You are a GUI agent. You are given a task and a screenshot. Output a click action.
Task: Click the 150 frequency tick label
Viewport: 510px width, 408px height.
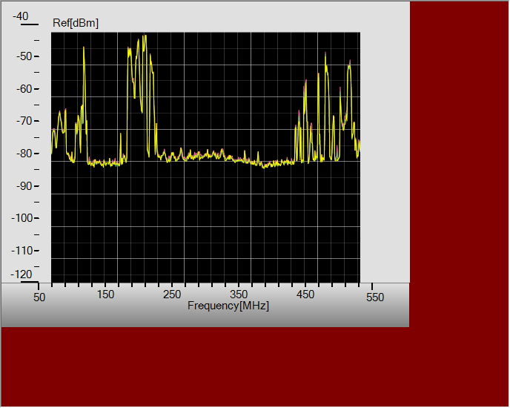[106, 295]
